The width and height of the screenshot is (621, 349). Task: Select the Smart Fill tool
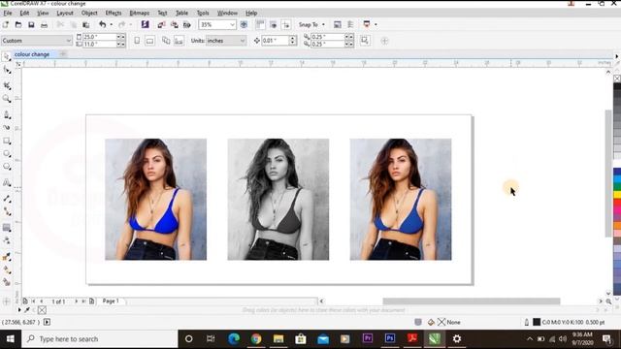[7, 282]
